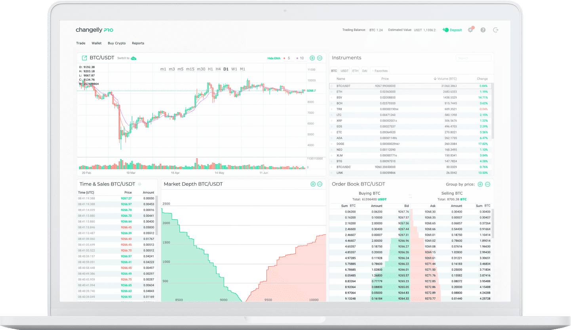Click the Search field in Instruments panel
The width and height of the screenshot is (571, 330).
tap(473, 58)
